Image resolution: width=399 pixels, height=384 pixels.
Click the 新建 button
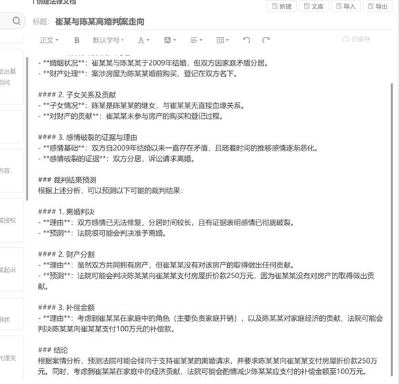(x=282, y=7)
